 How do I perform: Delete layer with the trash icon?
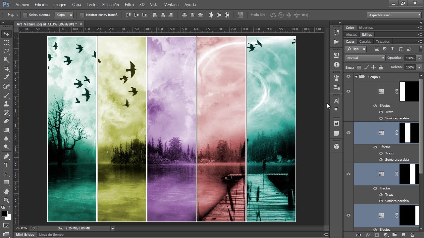412,235
